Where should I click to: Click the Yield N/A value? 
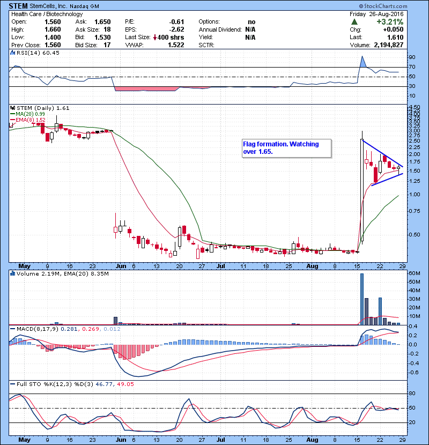click(250, 37)
